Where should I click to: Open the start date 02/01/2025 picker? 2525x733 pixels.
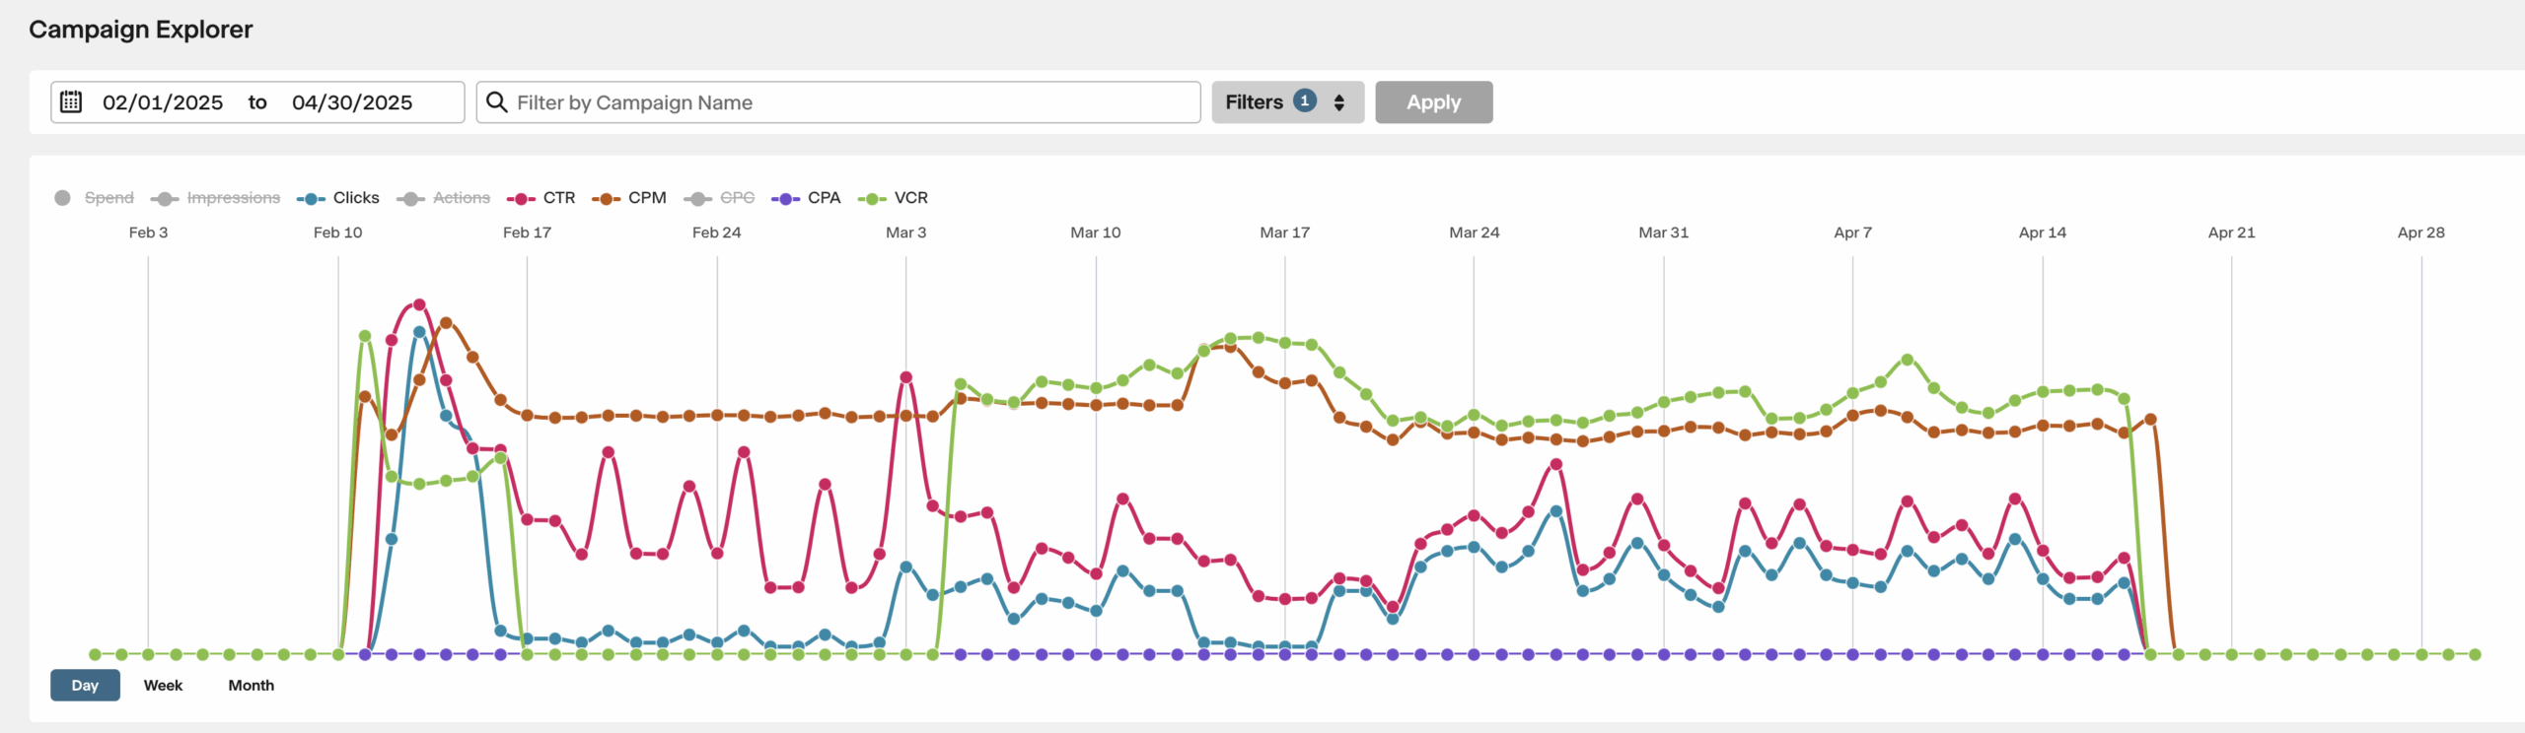[x=163, y=102]
